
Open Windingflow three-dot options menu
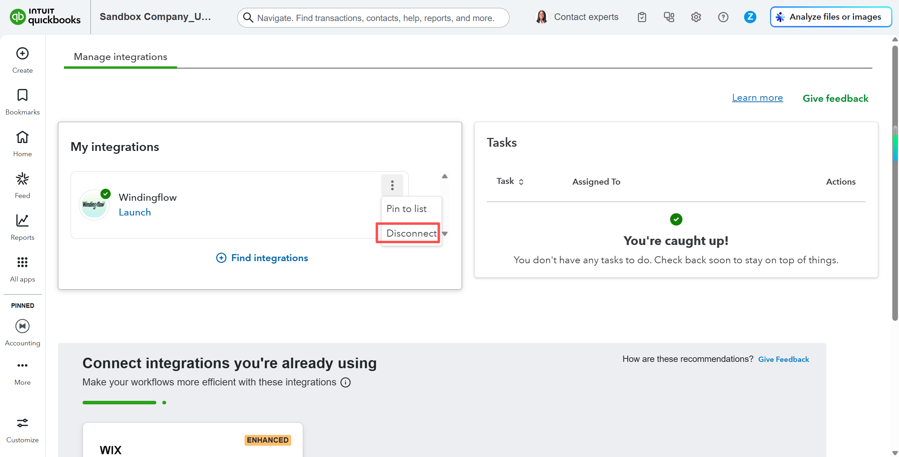click(x=392, y=185)
